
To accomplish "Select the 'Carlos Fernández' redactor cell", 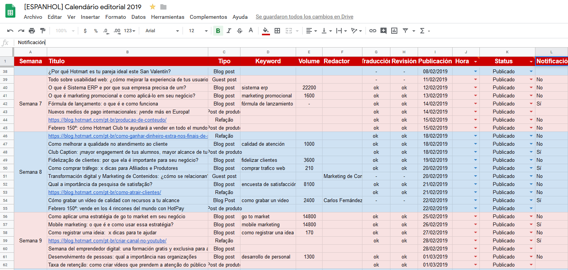I will click(x=342, y=200).
